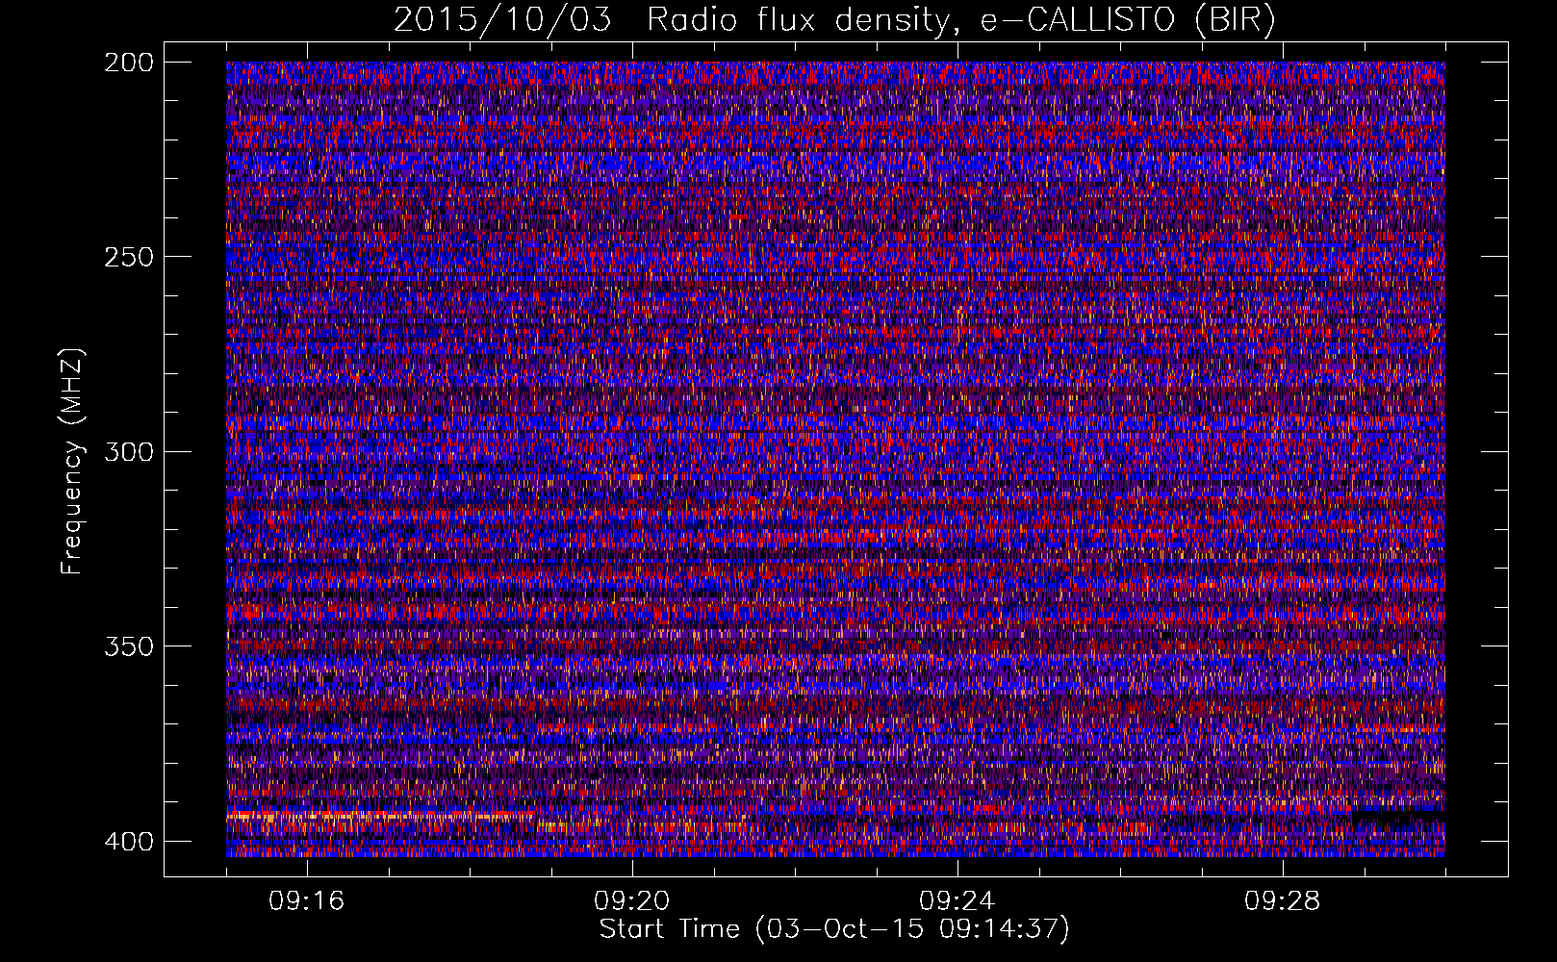Click the 09:16 time tick label
The width and height of the screenshot is (1557, 962).
(307, 901)
